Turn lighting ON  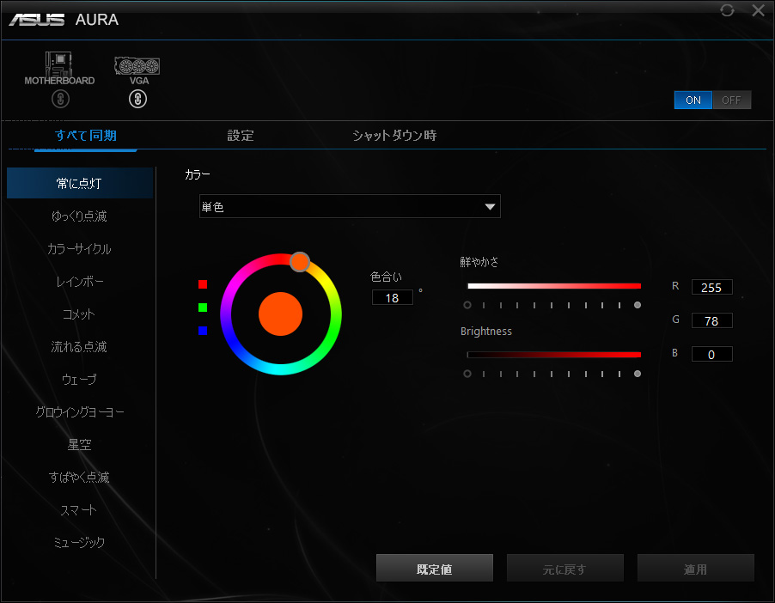(693, 100)
